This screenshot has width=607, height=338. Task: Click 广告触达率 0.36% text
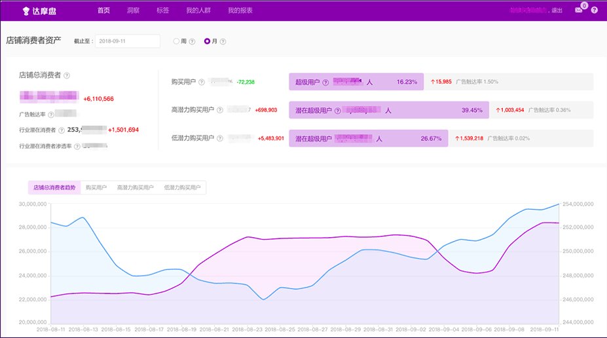(x=549, y=110)
